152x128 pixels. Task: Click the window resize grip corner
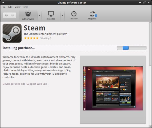150,126
